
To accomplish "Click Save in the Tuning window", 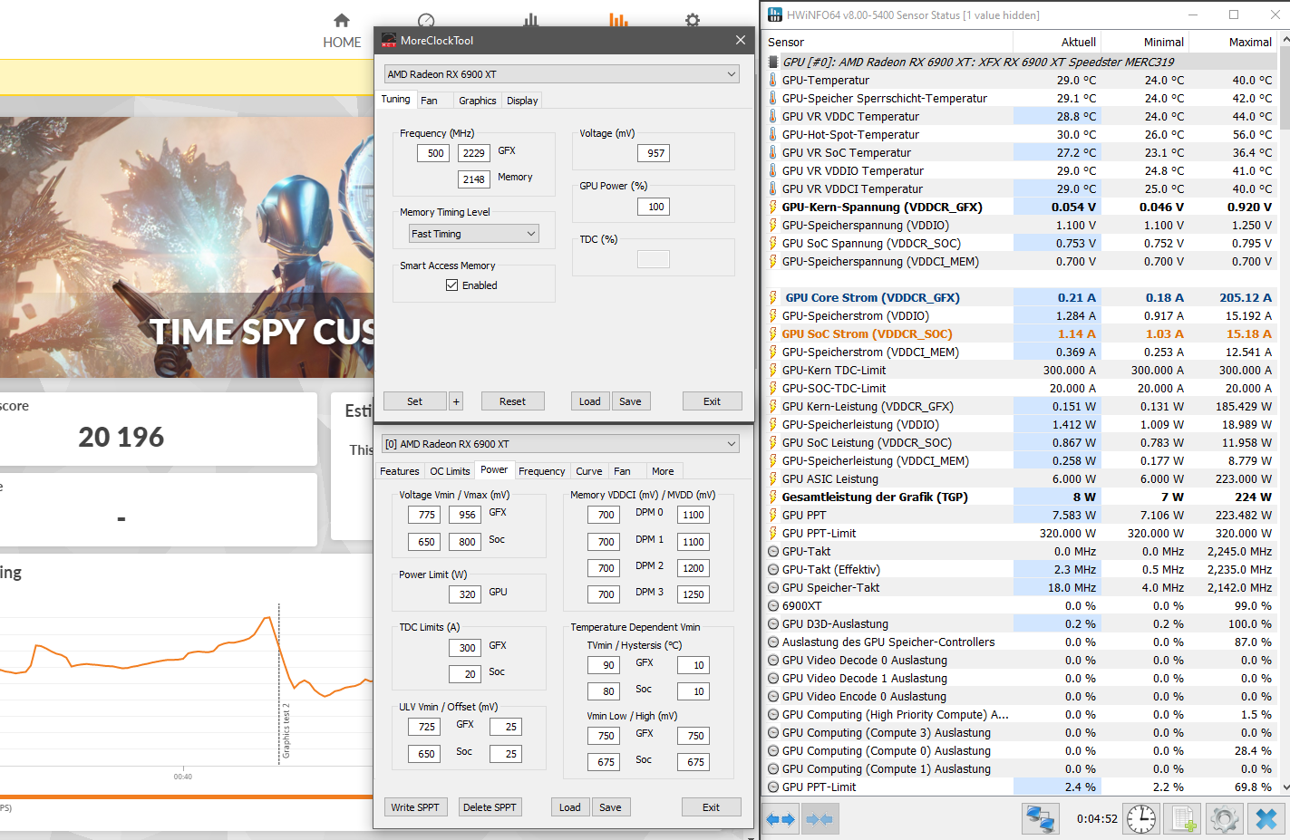I will (x=630, y=401).
